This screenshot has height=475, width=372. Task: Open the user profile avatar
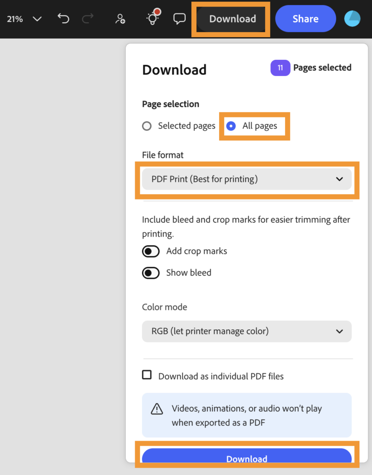point(352,19)
